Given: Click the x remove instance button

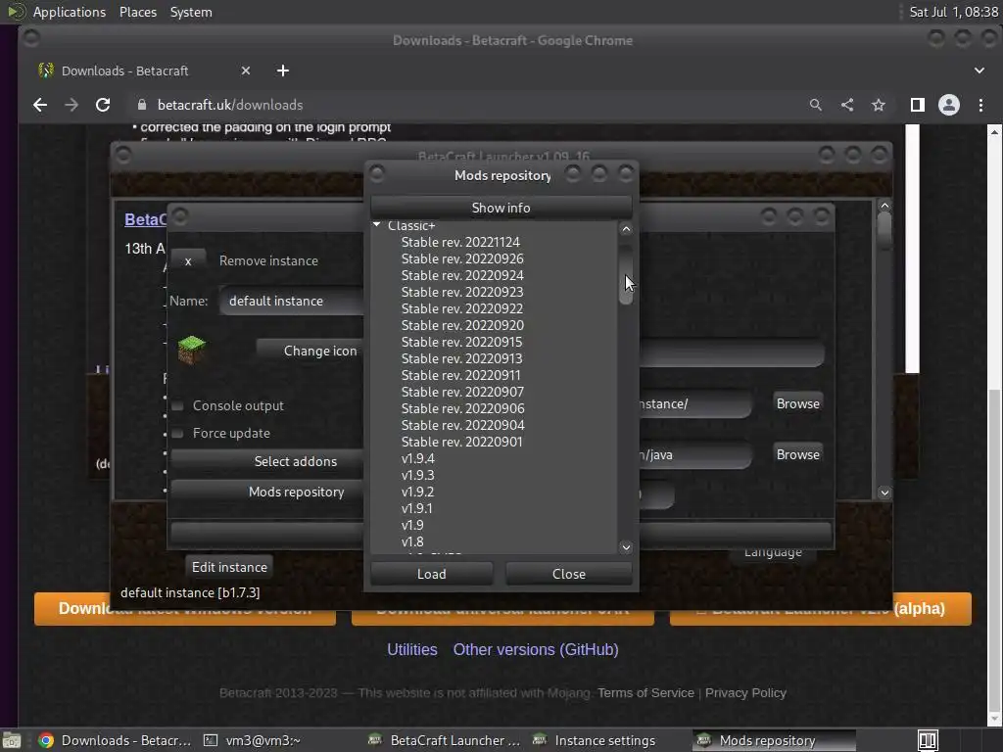Looking at the screenshot, I should pyautogui.click(x=188, y=260).
